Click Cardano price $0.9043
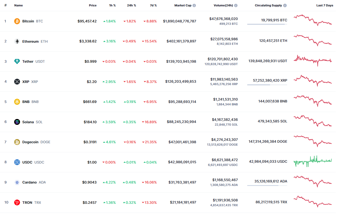Viewport: 339px width, 215px height. [x=89, y=182]
